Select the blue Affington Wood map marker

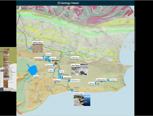pyautogui.click(x=31, y=48)
